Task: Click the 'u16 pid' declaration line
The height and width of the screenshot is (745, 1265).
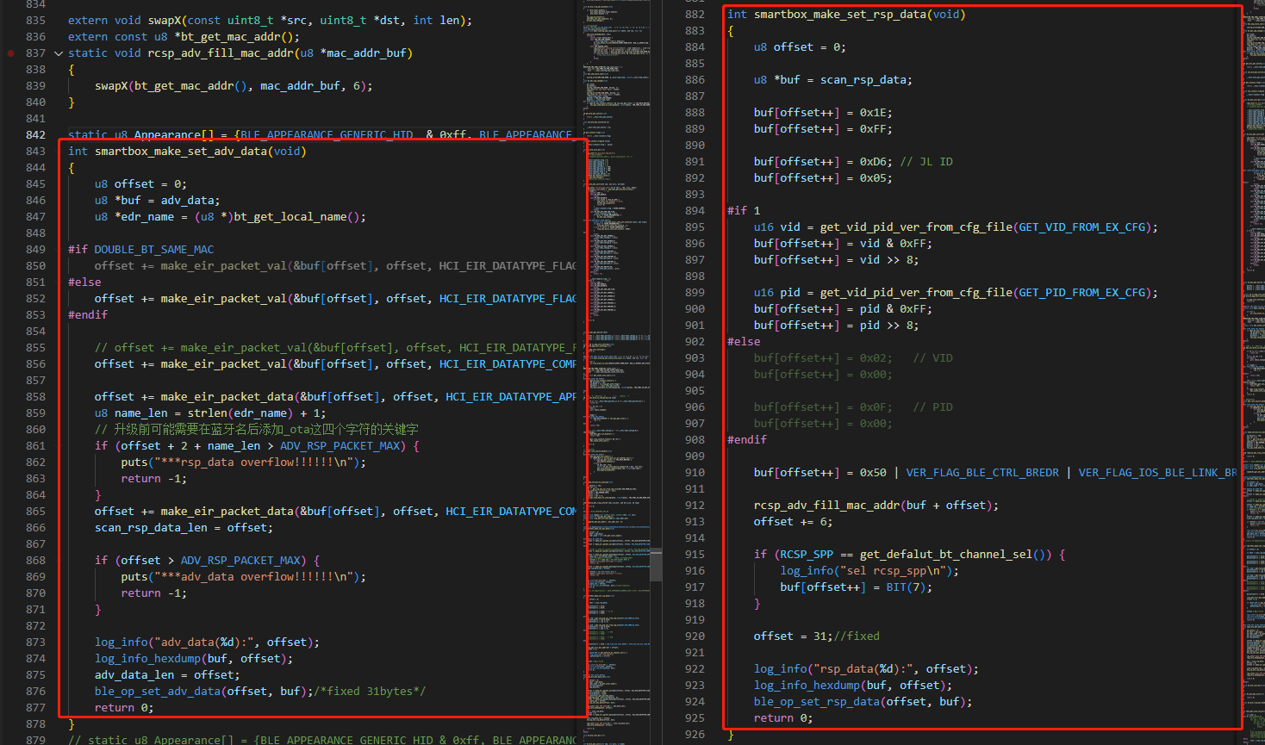Action: [956, 293]
